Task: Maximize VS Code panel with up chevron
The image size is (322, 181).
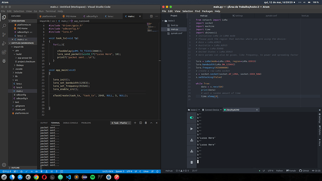Action: click(151, 123)
